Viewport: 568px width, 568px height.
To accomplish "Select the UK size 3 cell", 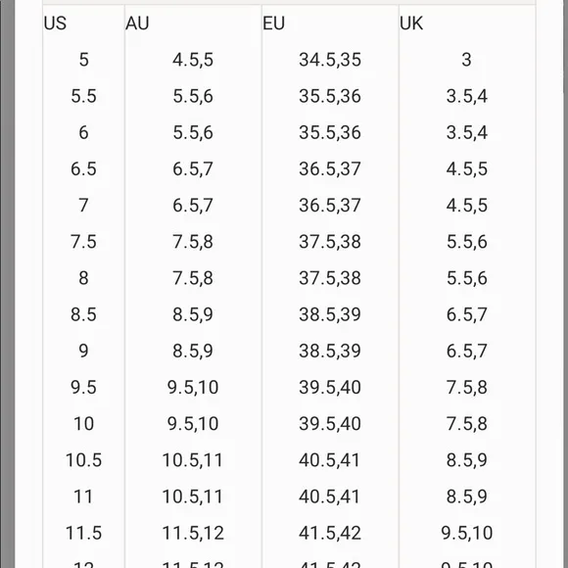I will (466, 60).
